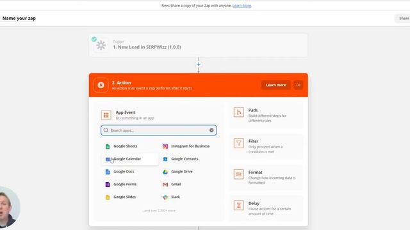The width and height of the screenshot is (410, 230).
Task: Select the Path option title
Action: (x=253, y=111)
